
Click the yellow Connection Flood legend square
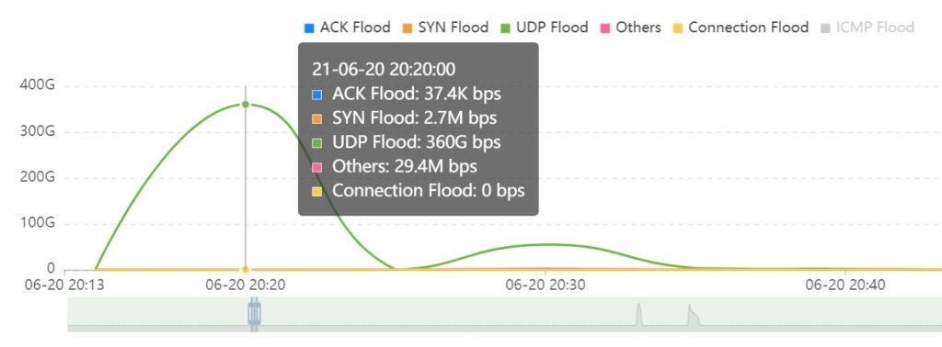click(678, 28)
